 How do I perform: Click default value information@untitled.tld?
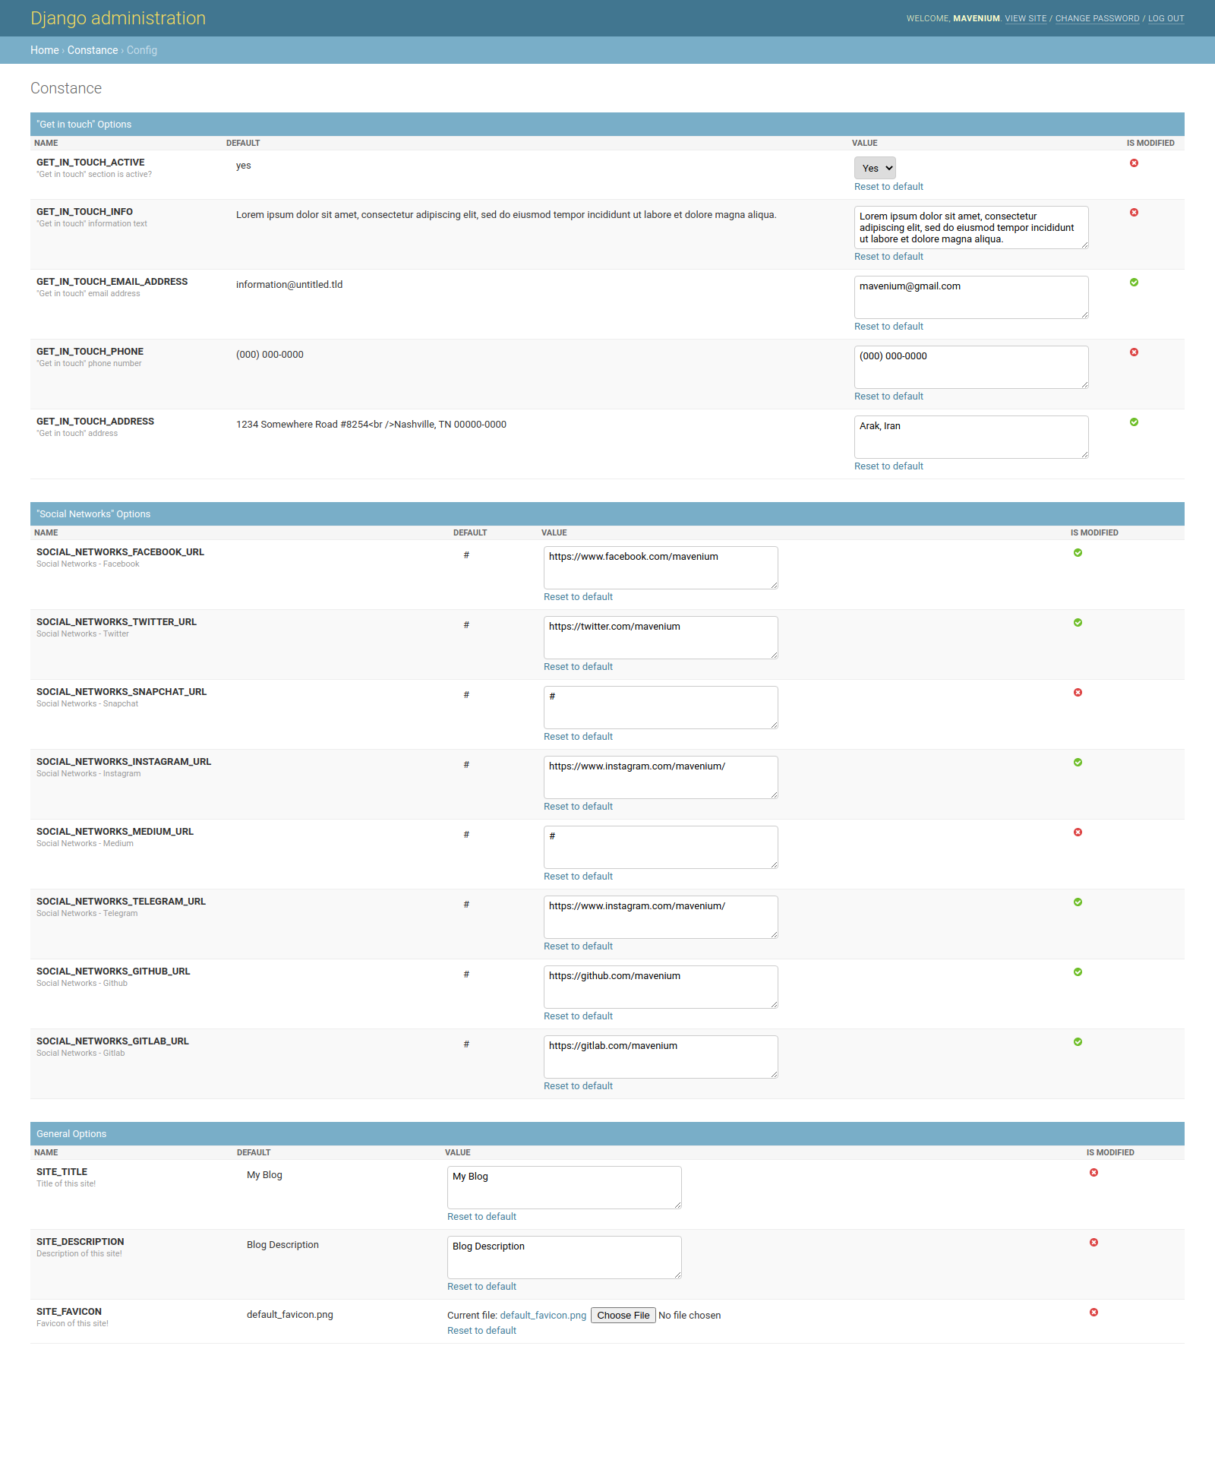click(289, 285)
